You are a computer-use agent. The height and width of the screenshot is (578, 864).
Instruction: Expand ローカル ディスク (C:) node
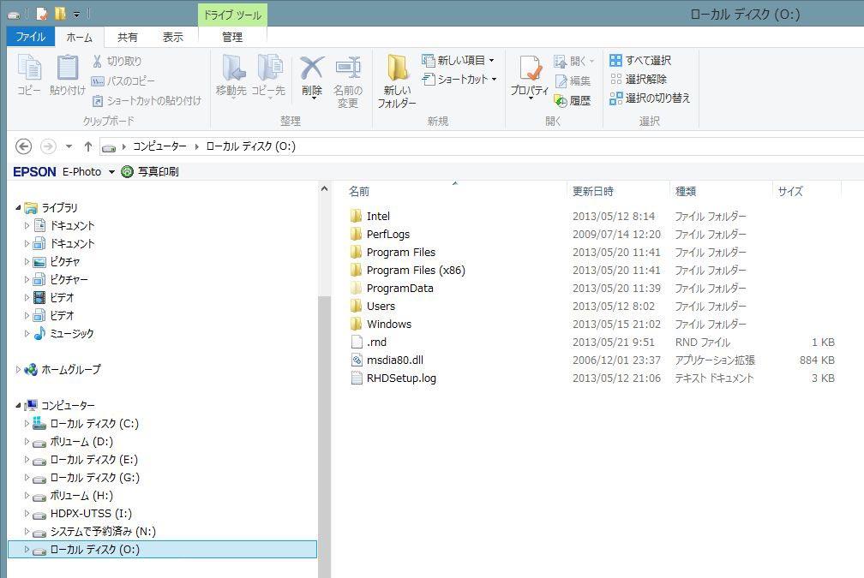27,423
